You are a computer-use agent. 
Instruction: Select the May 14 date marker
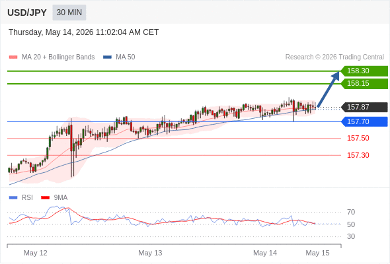click(x=265, y=253)
